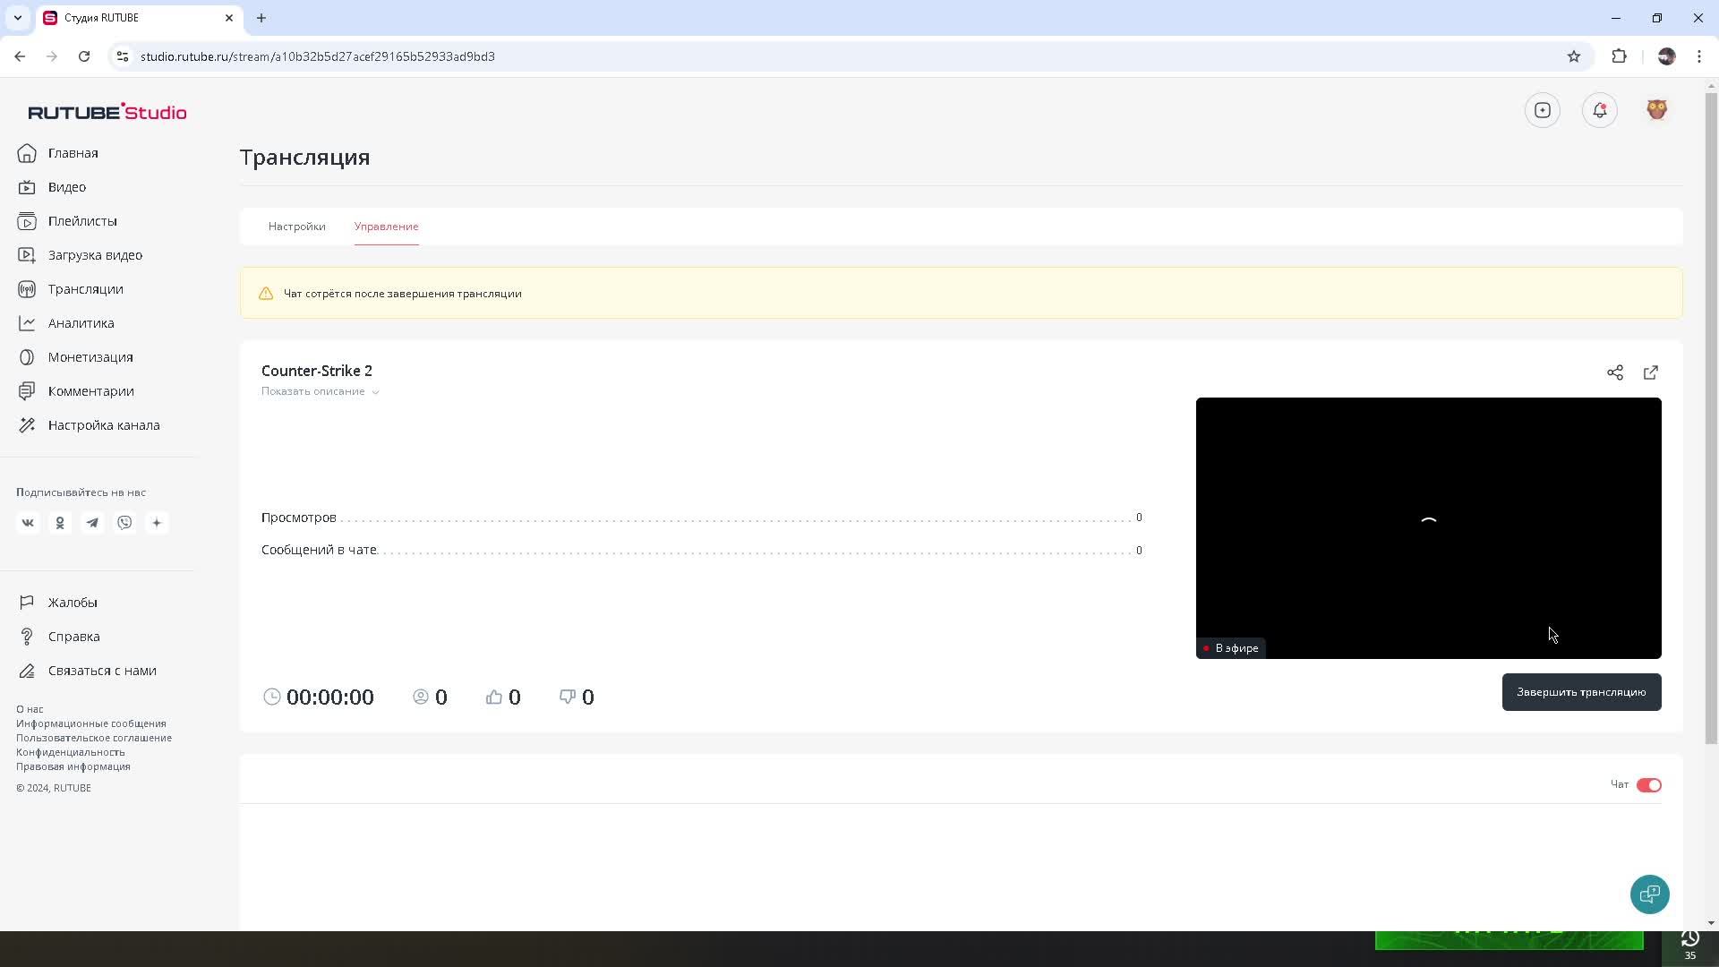Switch to the Управление tab
This screenshot has height=967, width=1719.
386,227
